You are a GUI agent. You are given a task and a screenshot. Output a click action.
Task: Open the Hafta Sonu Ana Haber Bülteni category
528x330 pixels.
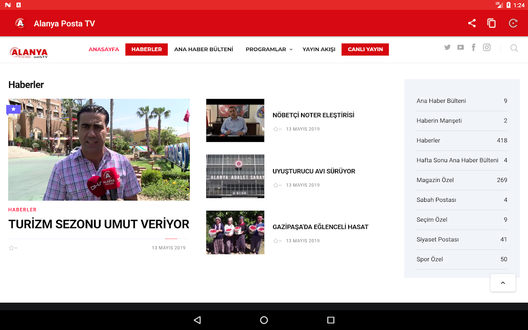tap(462, 160)
